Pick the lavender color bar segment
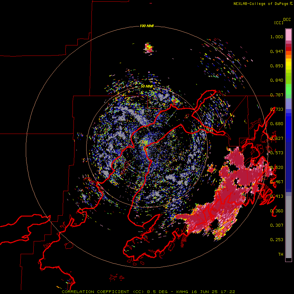Viewport: 294px width, 294px height. point(288,104)
